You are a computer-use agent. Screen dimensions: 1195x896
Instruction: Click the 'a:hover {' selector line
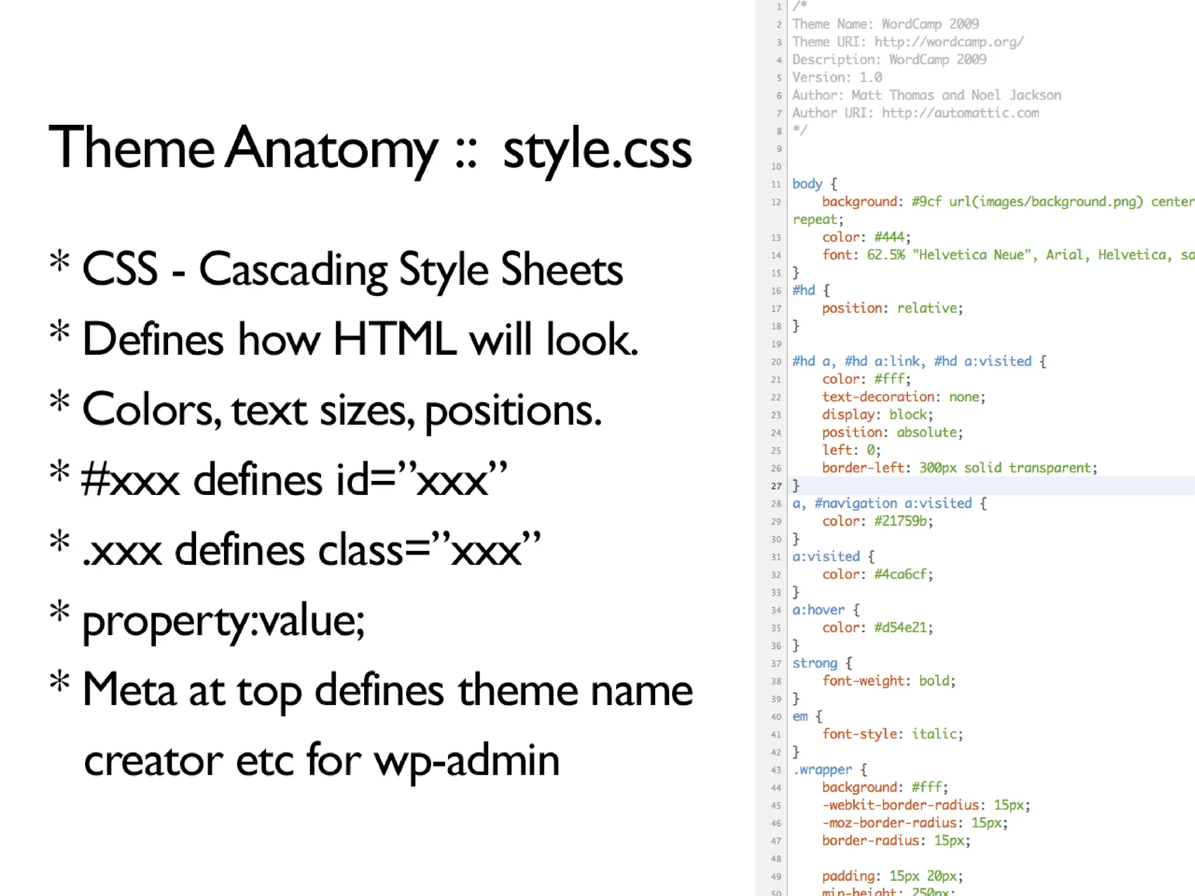pyautogui.click(x=826, y=610)
